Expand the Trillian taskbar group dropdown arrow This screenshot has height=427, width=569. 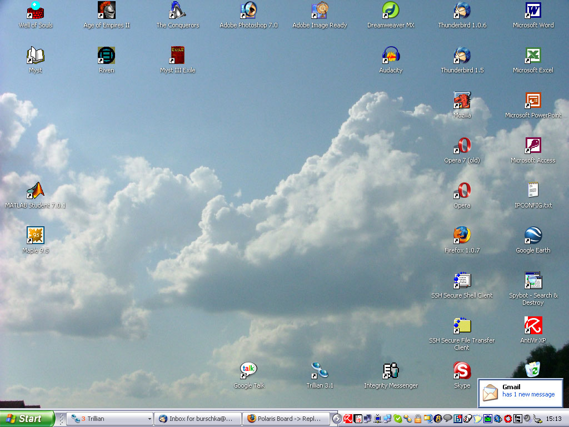tap(149, 419)
